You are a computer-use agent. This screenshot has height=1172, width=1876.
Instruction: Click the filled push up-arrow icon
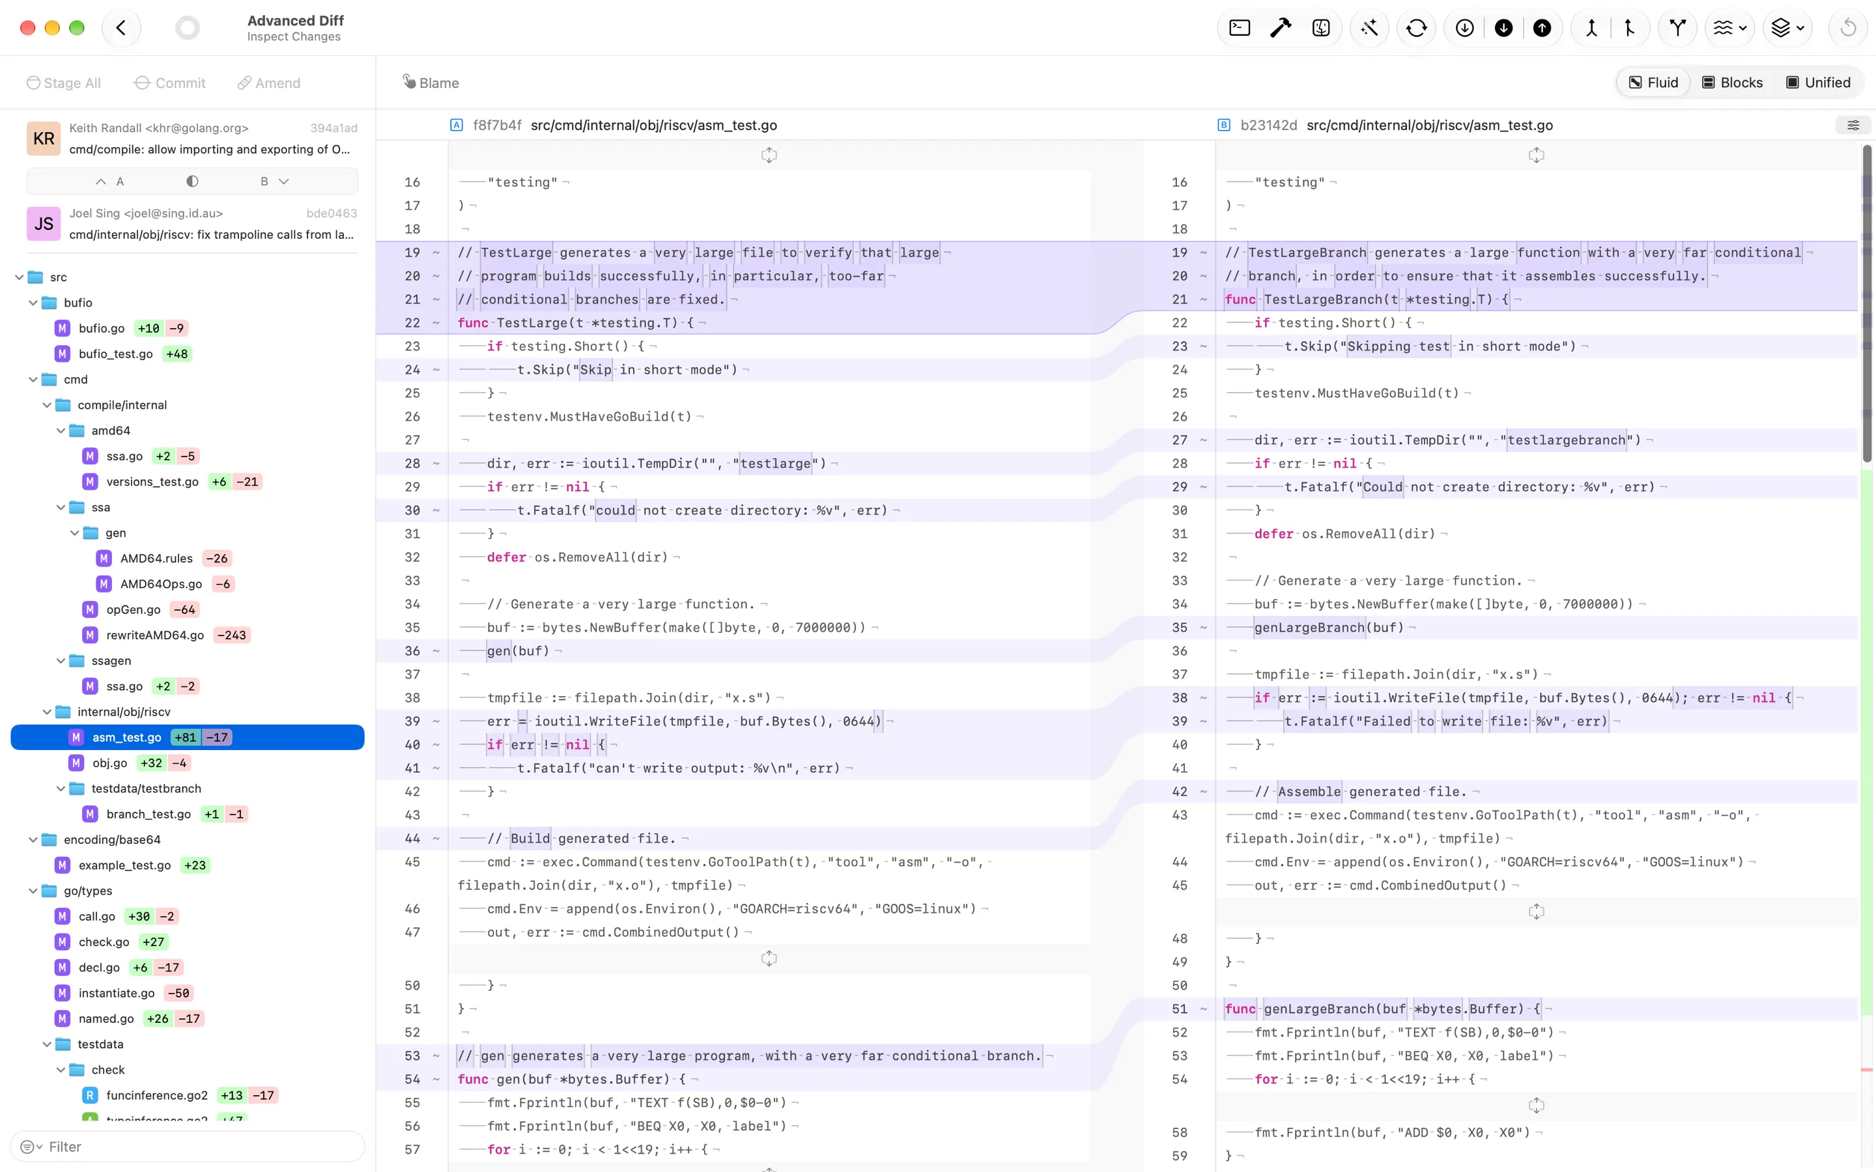pyautogui.click(x=1542, y=28)
